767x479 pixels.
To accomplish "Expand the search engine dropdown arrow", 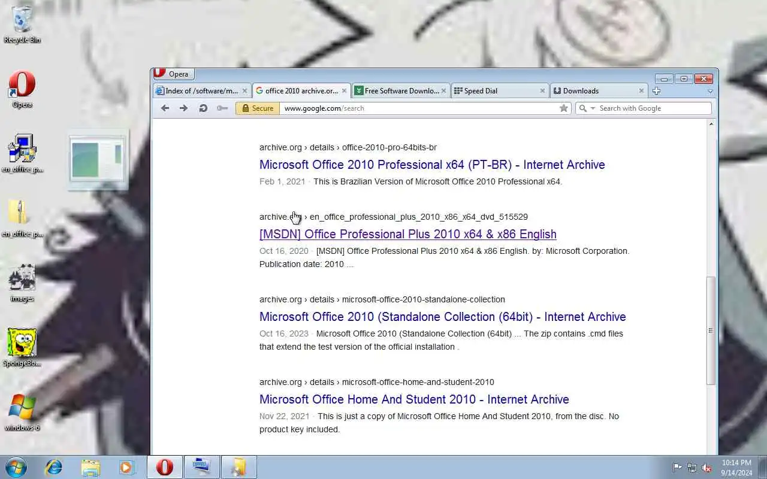I will click(593, 108).
